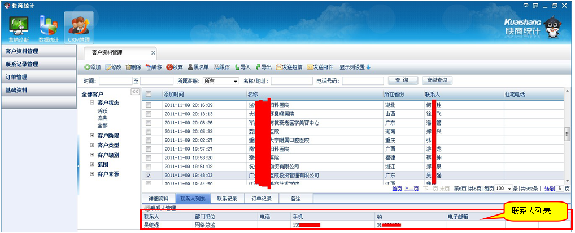Toggle the select-all checkbox in table header
575x233 pixels.
point(149,95)
